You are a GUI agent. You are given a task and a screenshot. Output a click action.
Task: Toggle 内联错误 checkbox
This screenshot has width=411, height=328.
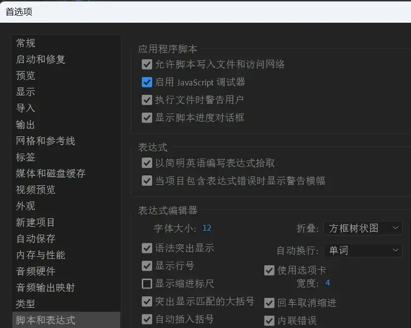[x=269, y=321]
